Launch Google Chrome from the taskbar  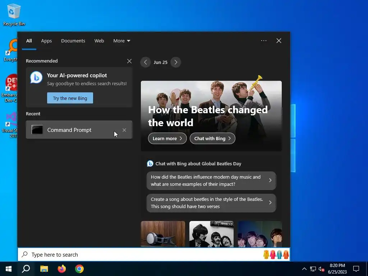[x=79, y=269]
